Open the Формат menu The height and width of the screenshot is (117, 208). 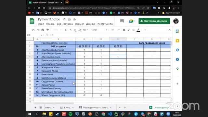(79, 24)
